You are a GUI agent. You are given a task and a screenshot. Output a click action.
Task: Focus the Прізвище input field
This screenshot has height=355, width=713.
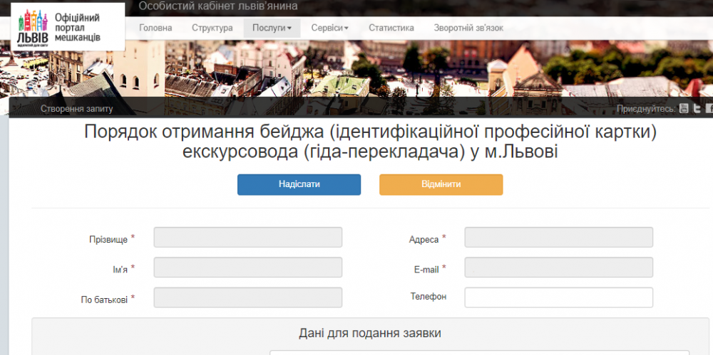248,238
